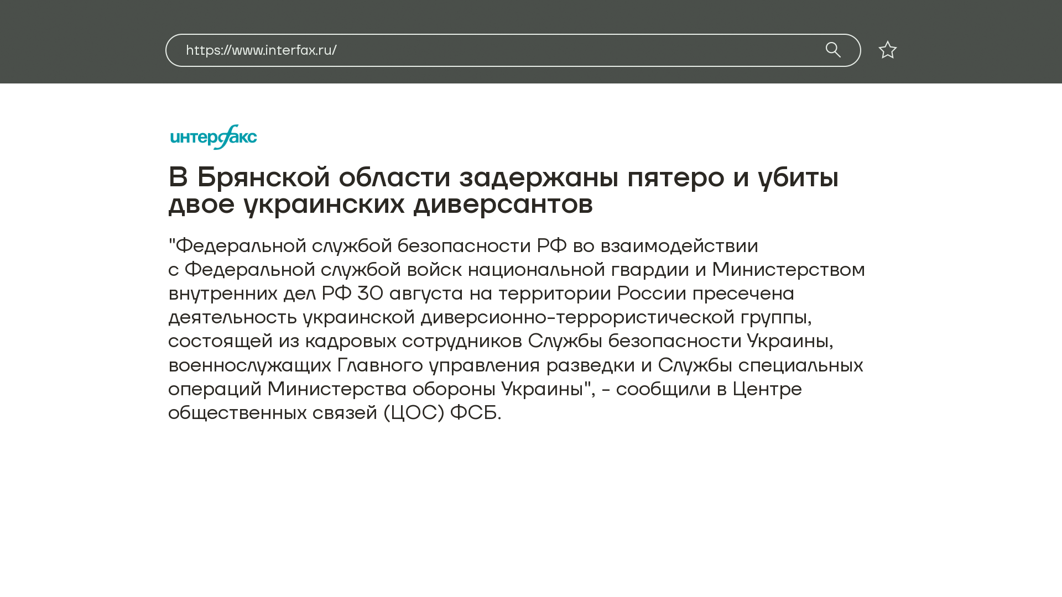Bookmark the page with star icon

887,50
